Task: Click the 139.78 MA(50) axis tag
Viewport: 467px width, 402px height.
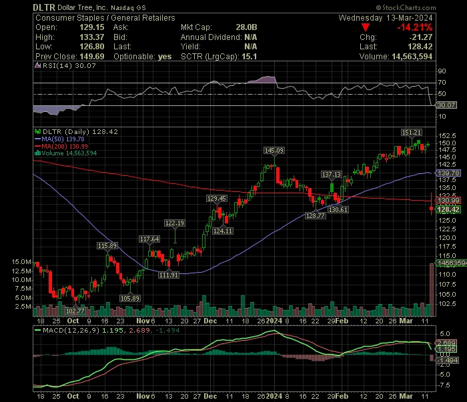Action: point(448,173)
